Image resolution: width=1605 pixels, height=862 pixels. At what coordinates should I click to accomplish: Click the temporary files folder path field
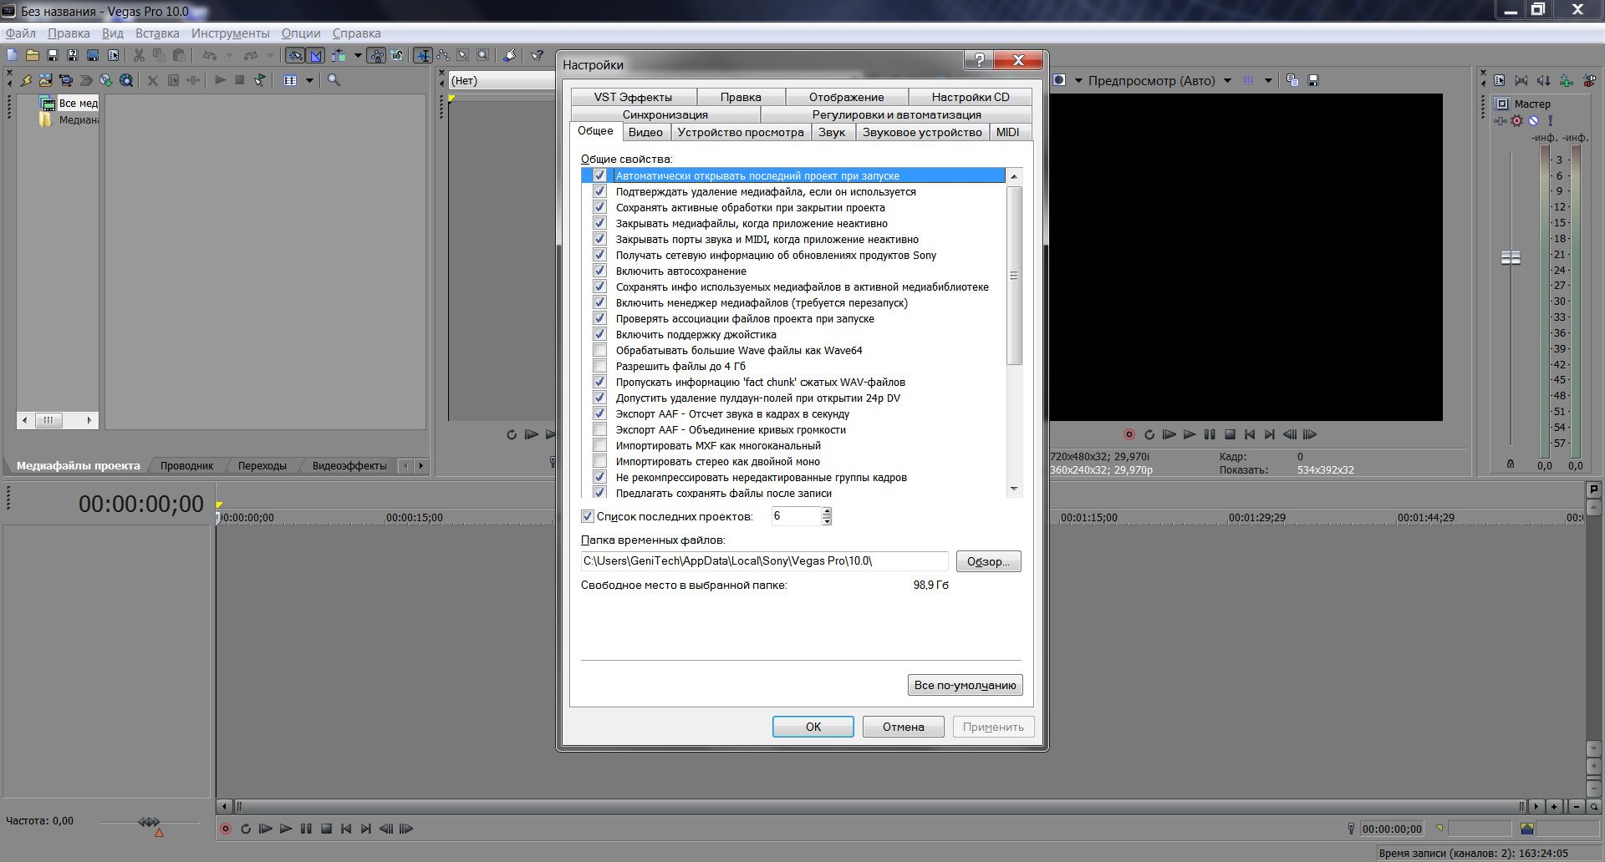pos(764,561)
